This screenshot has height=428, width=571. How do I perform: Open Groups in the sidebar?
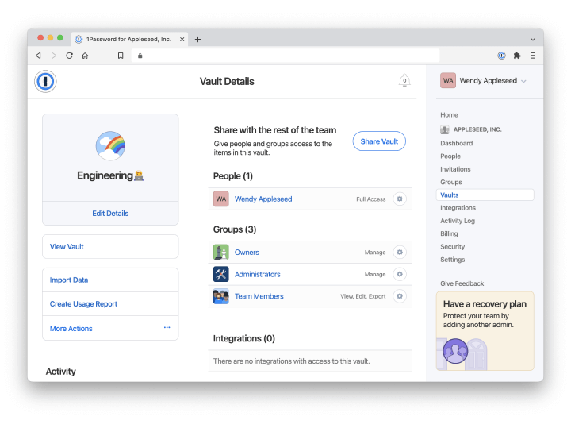tap(450, 182)
